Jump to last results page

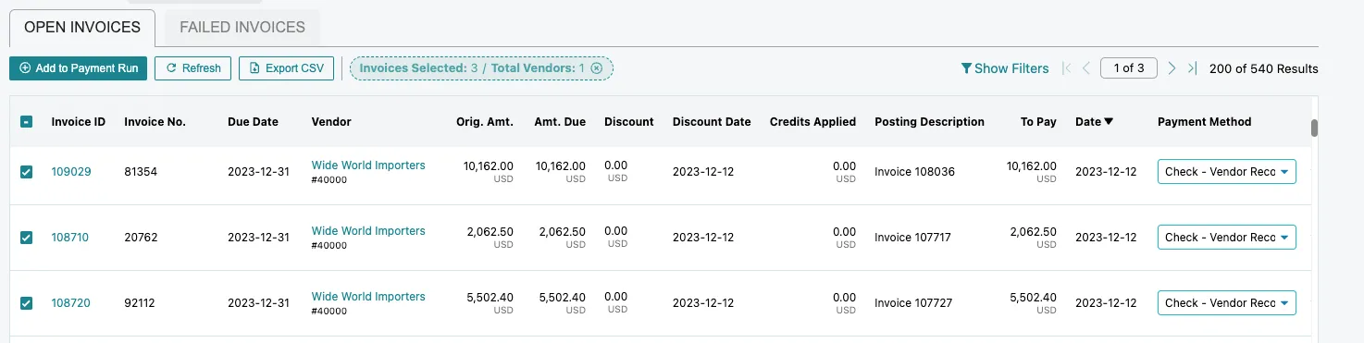[x=1192, y=68]
